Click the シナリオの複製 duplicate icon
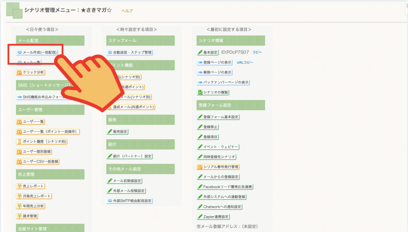The height and width of the screenshot is (232, 408). pyautogui.click(x=200, y=92)
